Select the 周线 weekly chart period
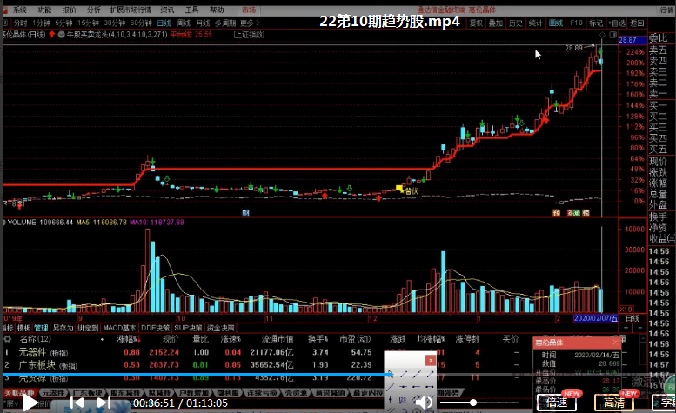The height and width of the screenshot is (413, 676). tap(183, 23)
